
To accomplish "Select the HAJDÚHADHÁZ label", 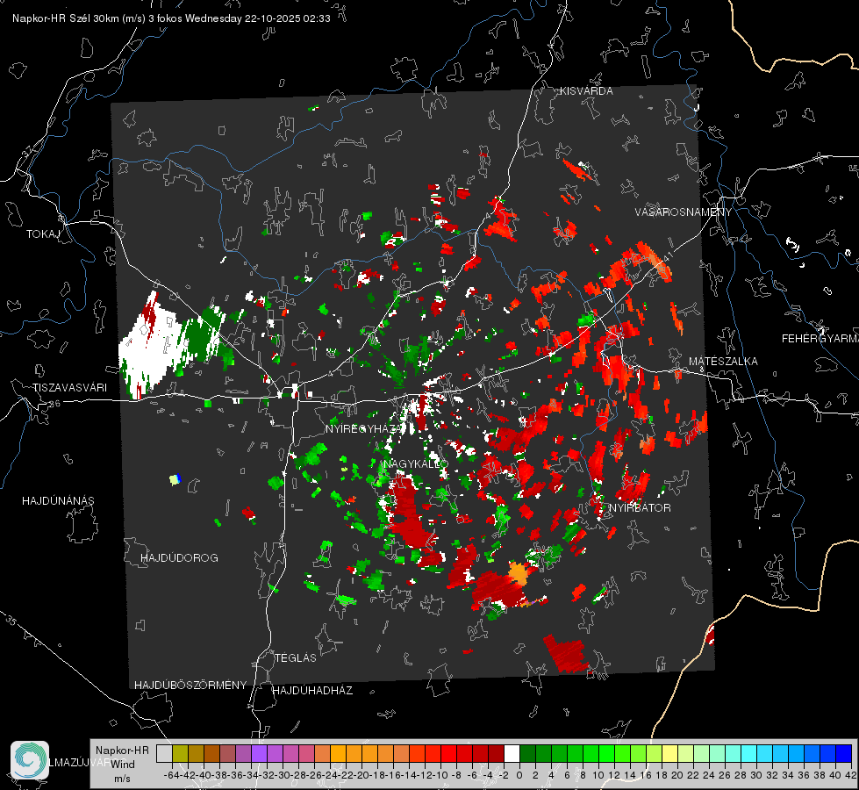I will (312, 690).
